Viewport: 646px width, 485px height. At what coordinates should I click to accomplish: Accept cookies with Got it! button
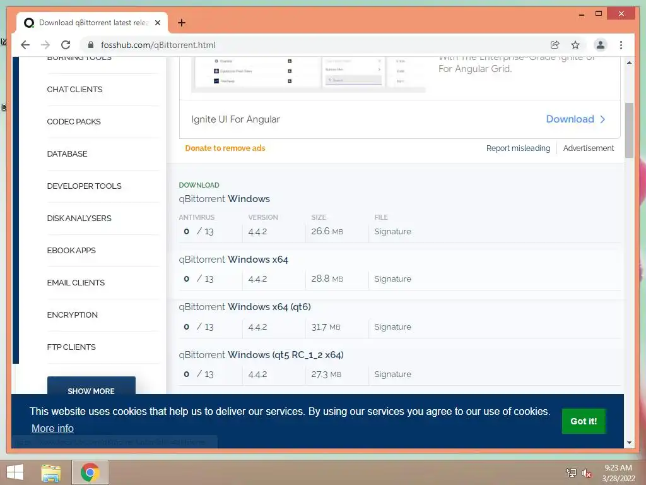[x=584, y=421]
